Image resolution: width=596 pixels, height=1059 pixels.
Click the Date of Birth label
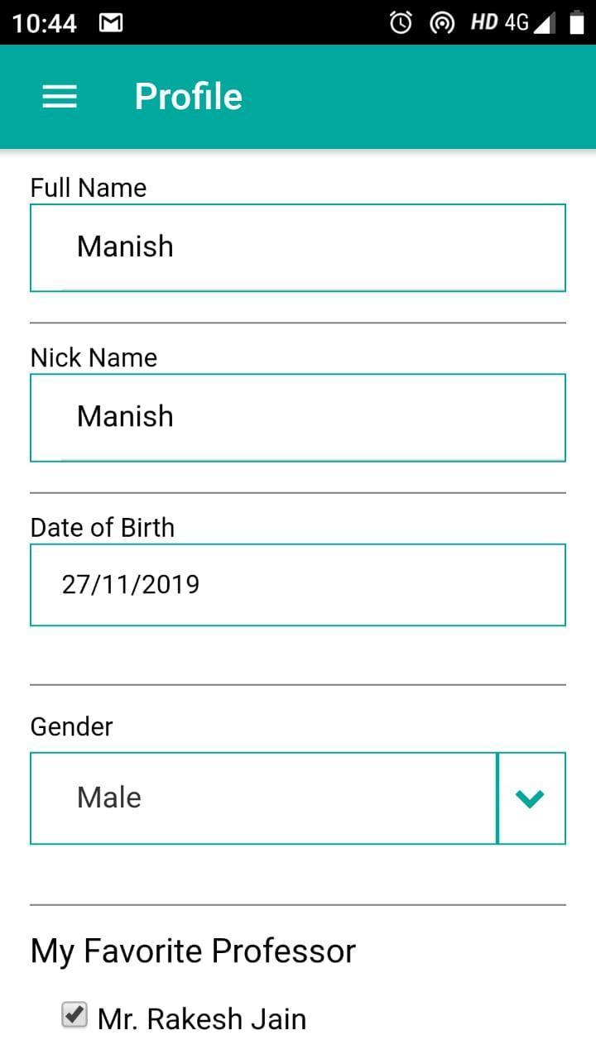coord(103,527)
